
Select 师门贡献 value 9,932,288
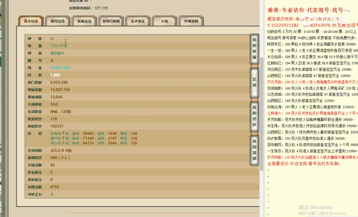(59, 83)
